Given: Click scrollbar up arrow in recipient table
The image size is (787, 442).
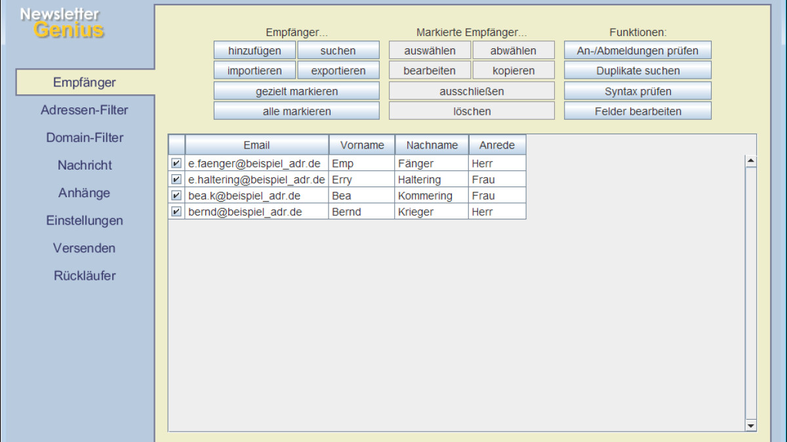Looking at the screenshot, I should coord(751,160).
